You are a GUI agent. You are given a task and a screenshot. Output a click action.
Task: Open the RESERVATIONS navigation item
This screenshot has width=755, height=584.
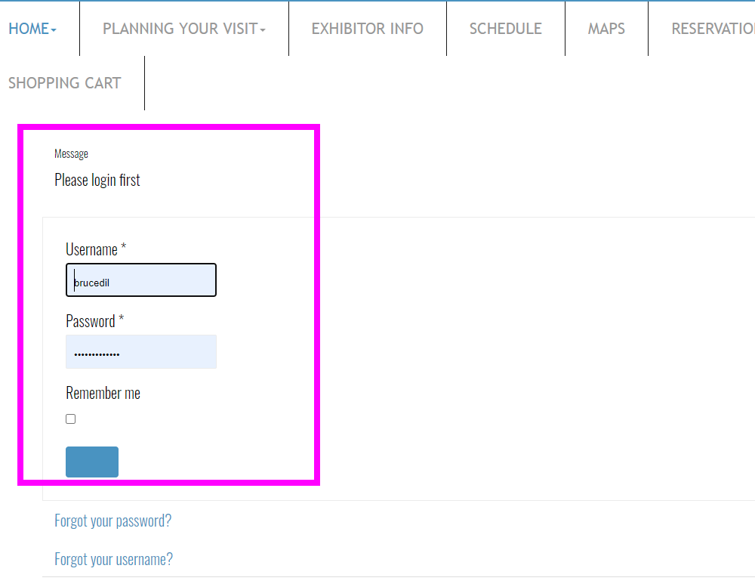click(x=713, y=29)
